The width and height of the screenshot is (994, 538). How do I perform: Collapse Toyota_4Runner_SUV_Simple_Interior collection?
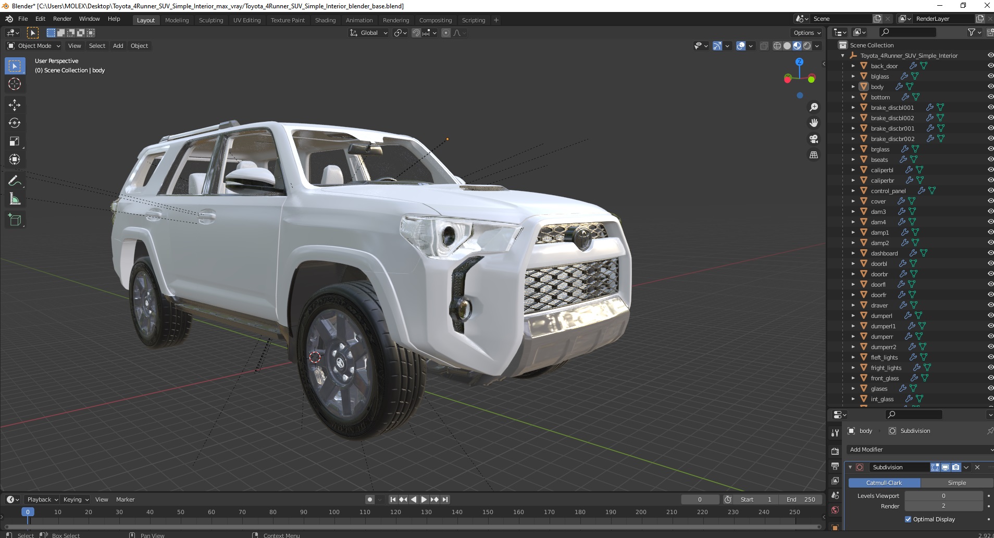click(843, 56)
